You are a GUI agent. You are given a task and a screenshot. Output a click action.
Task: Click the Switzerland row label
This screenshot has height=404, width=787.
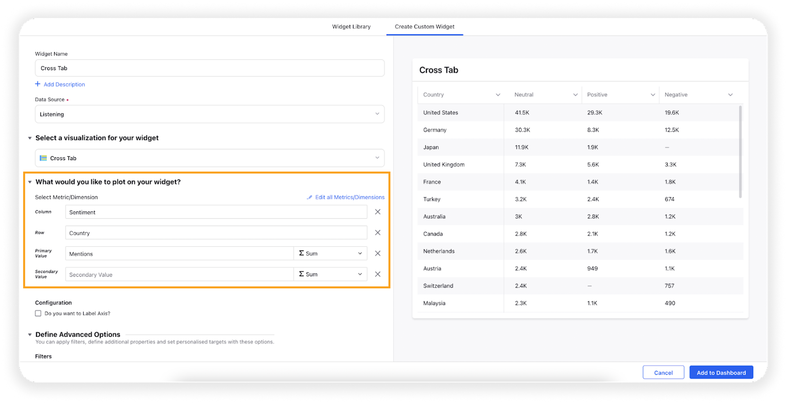tap(438, 286)
